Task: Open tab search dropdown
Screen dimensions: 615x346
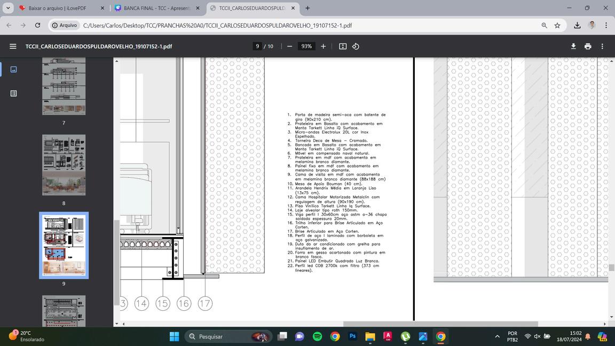Action: 8,8
